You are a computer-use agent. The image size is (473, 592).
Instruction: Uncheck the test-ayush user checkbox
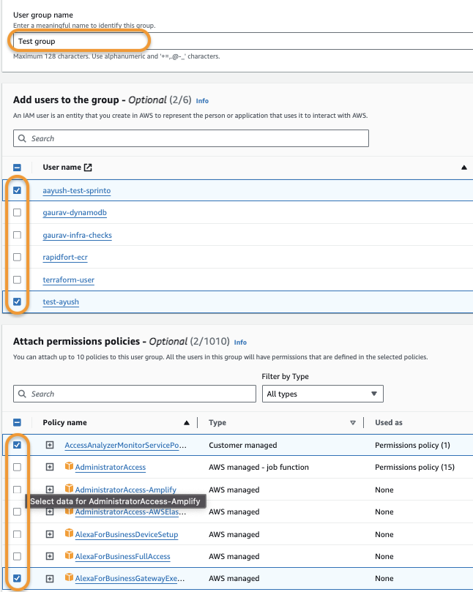pyautogui.click(x=17, y=301)
